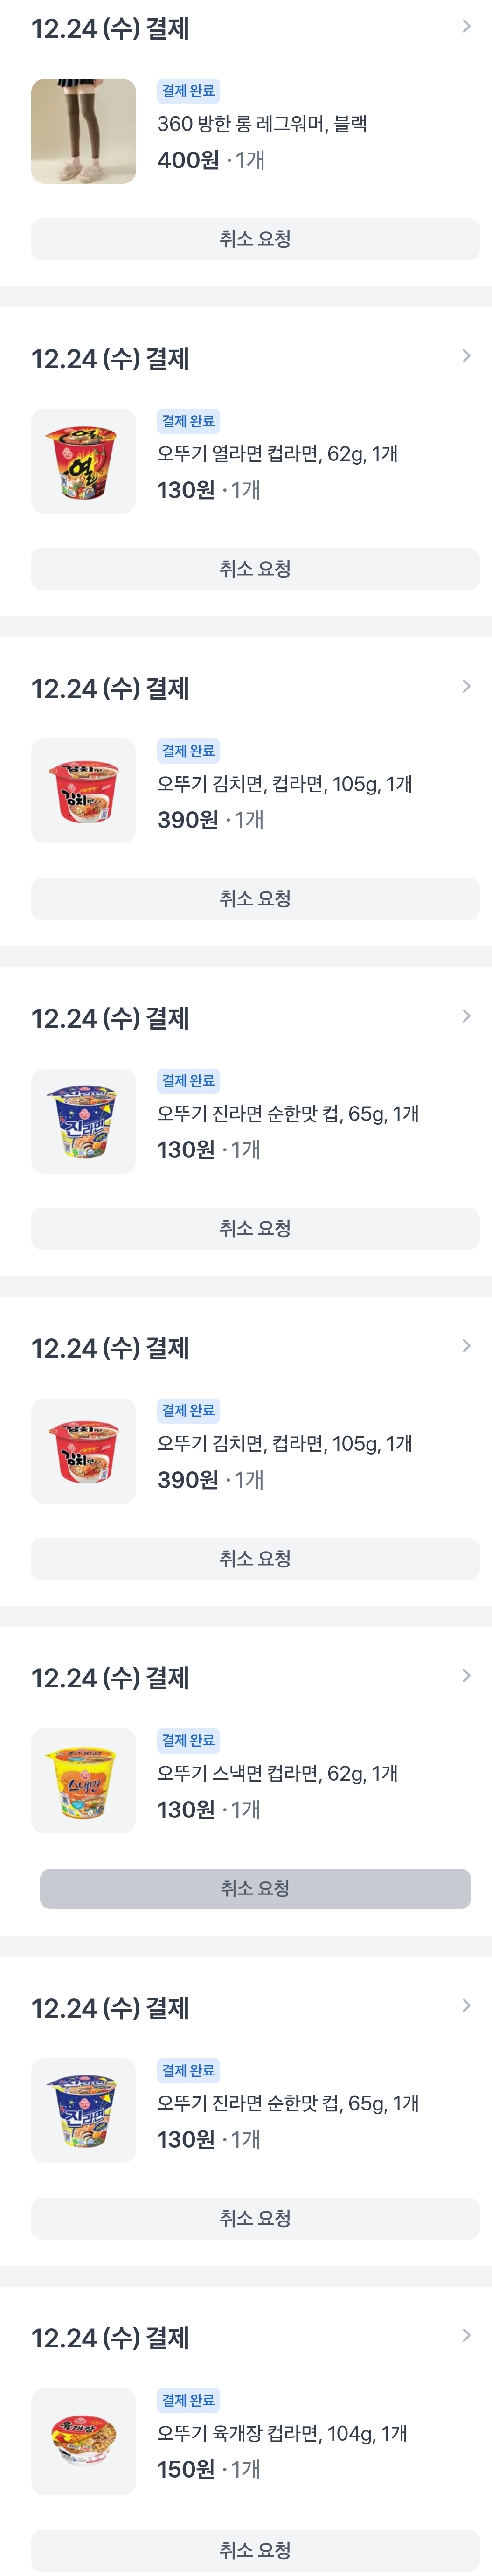Image resolution: width=492 pixels, height=2576 pixels.
Task: Cancel the 육개장 컵라면 order
Action: (255, 2548)
